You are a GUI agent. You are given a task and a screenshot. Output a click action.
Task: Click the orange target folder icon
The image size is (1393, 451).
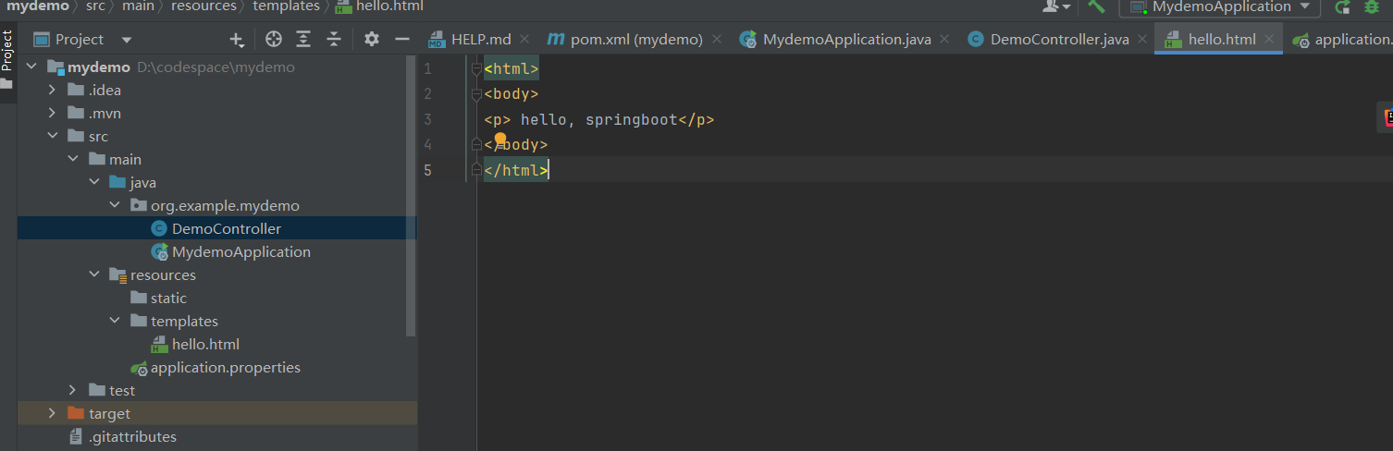pyautogui.click(x=76, y=414)
